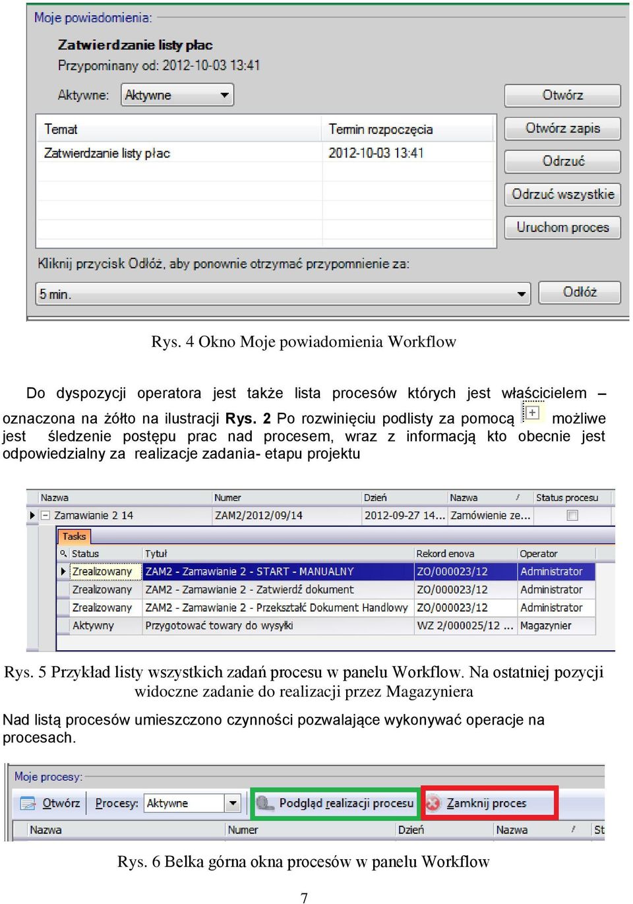This screenshot has width=633, height=904.
Task: Select the Zatwierdzanie listy płac notification row
Action: click(x=266, y=153)
